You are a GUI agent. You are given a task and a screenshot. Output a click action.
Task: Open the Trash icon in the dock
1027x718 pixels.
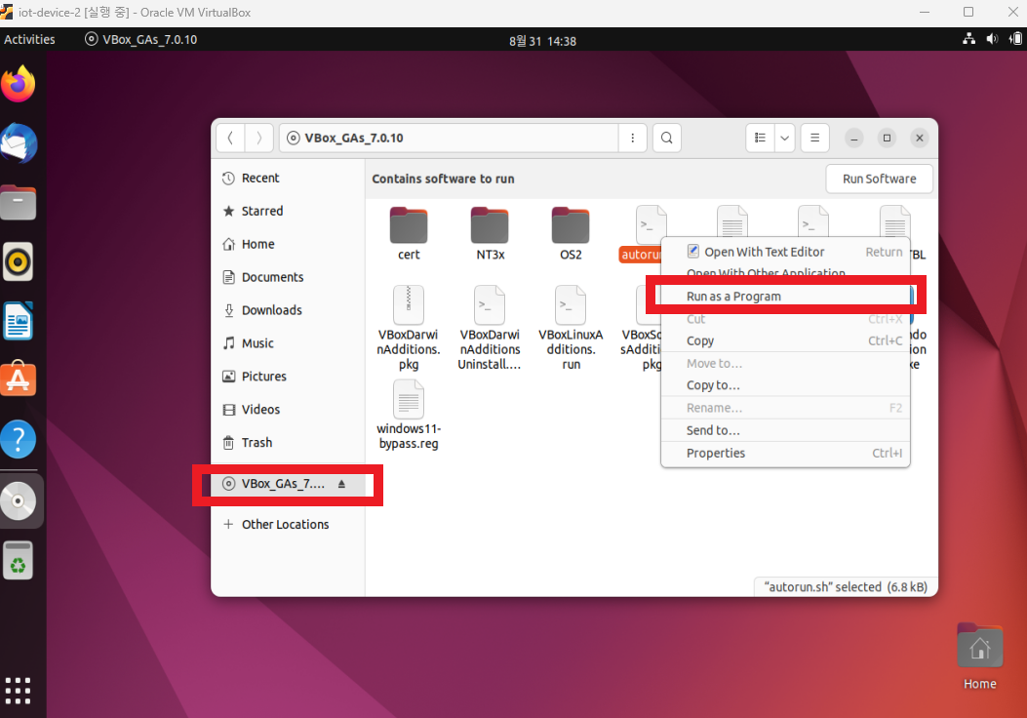click(19, 561)
